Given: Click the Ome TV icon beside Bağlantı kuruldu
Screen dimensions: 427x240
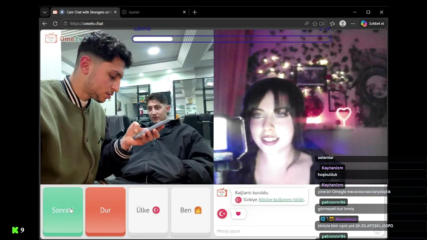Looking at the screenshot, I should pos(222,193).
